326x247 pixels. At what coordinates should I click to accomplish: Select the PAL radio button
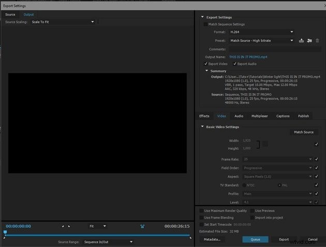click(x=279, y=185)
